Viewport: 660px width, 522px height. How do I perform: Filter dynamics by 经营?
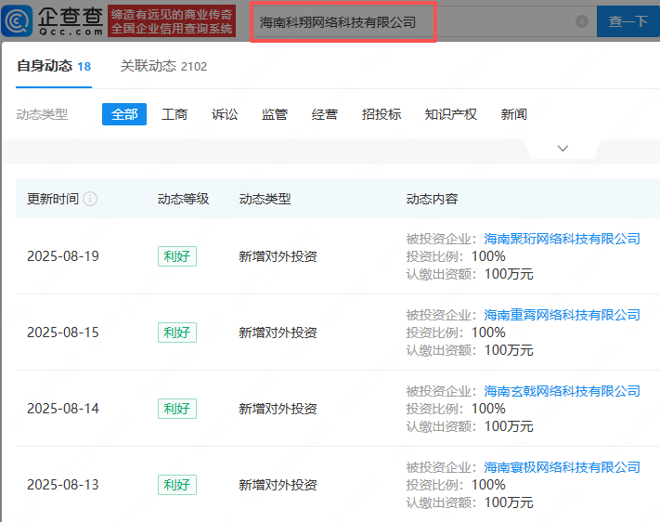[325, 114]
